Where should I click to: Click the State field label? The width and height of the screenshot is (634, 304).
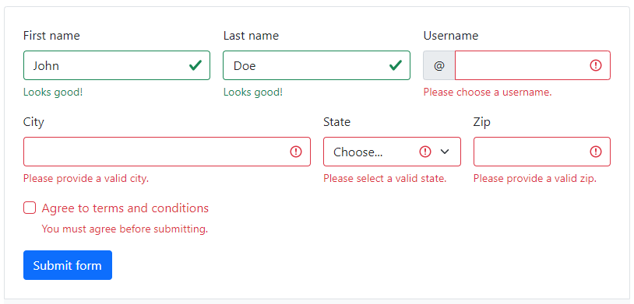pyautogui.click(x=336, y=122)
